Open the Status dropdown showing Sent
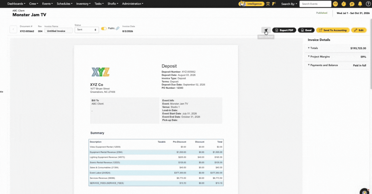The image size is (372, 194). point(86,30)
